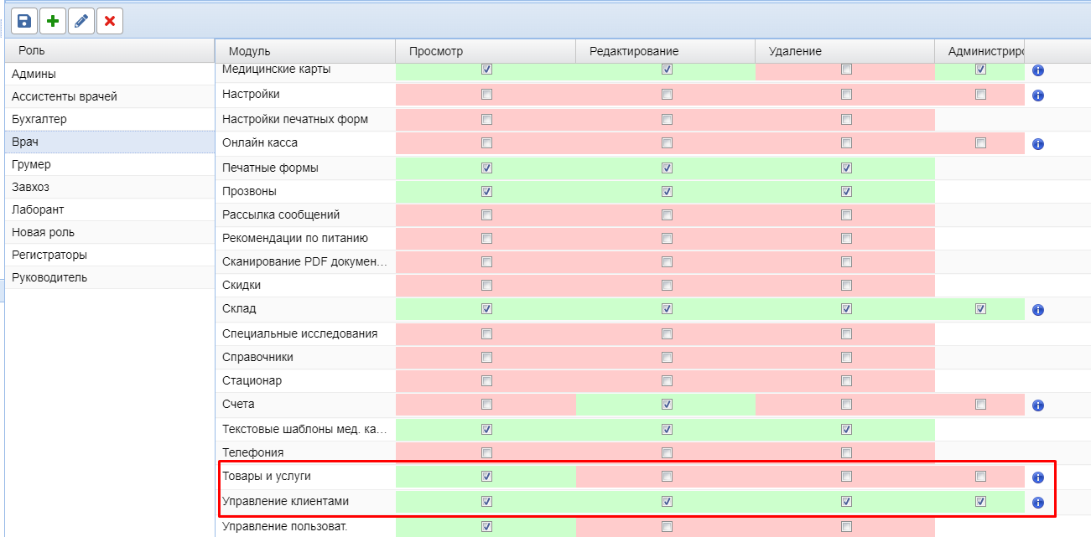Click the save floppy disk icon
This screenshot has height=537, width=1091.
[24, 21]
